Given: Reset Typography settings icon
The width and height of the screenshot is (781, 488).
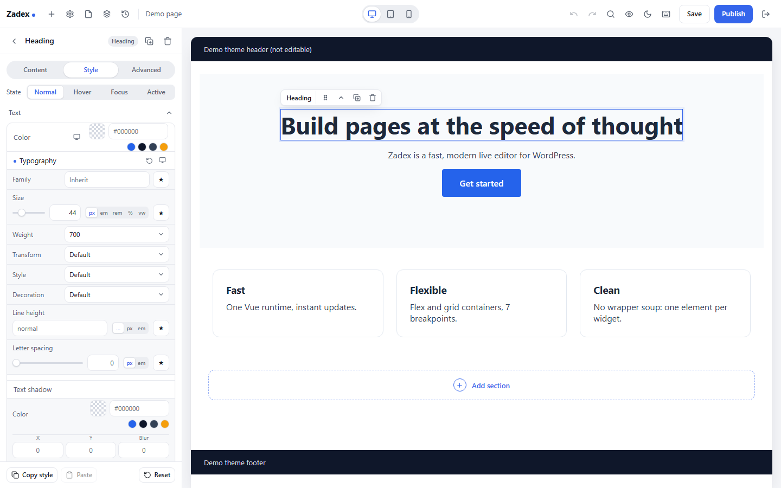Looking at the screenshot, I should [x=149, y=160].
